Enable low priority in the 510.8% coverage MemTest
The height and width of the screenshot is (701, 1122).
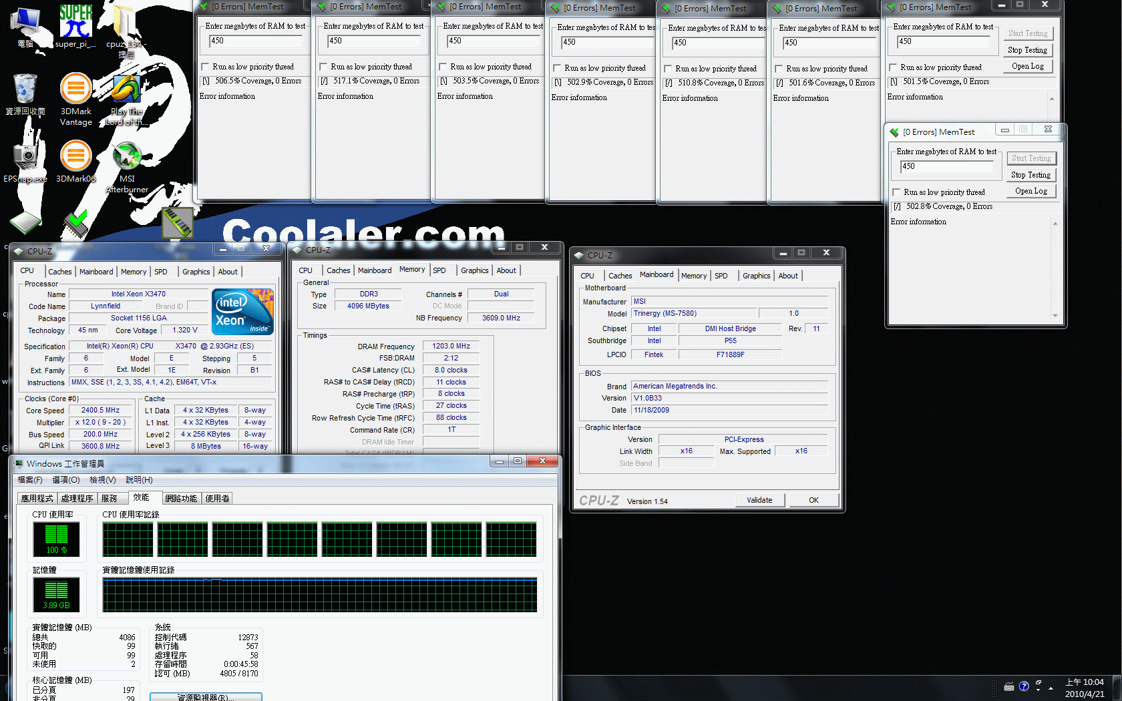click(668, 69)
